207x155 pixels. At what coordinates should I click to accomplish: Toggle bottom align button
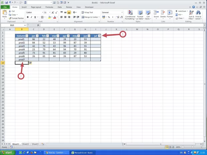click(69, 13)
